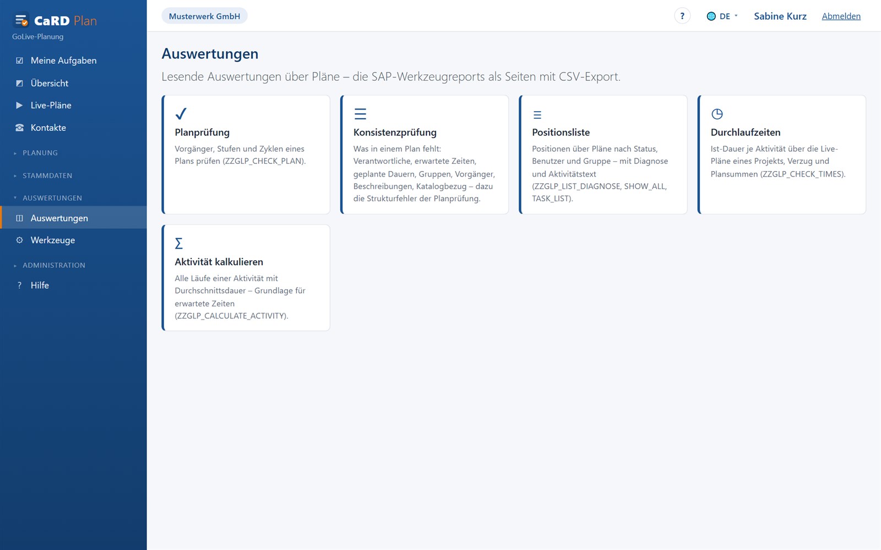Click the Planprüfung checkmark icon

pyautogui.click(x=181, y=114)
